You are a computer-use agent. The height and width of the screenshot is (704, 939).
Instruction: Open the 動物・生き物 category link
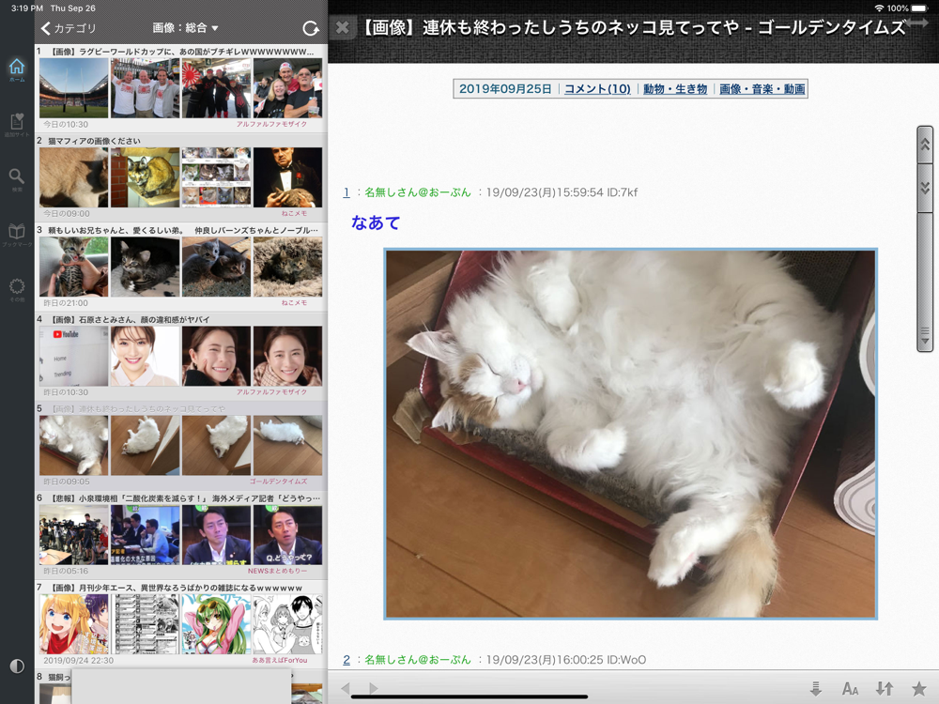(675, 88)
